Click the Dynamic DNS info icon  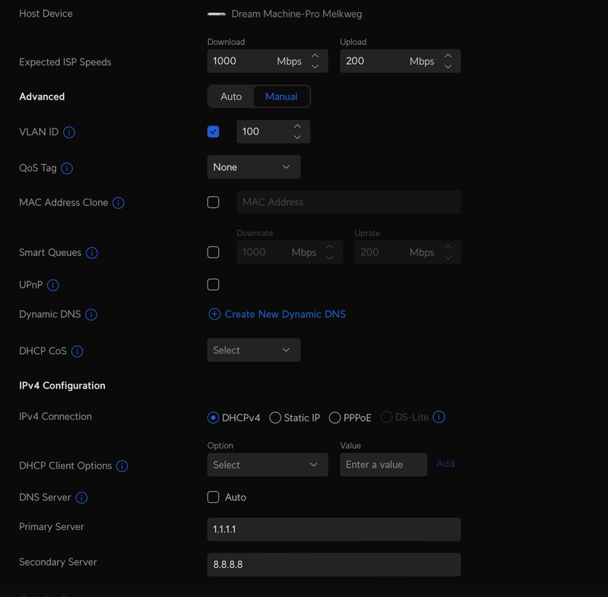pos(91,315)
